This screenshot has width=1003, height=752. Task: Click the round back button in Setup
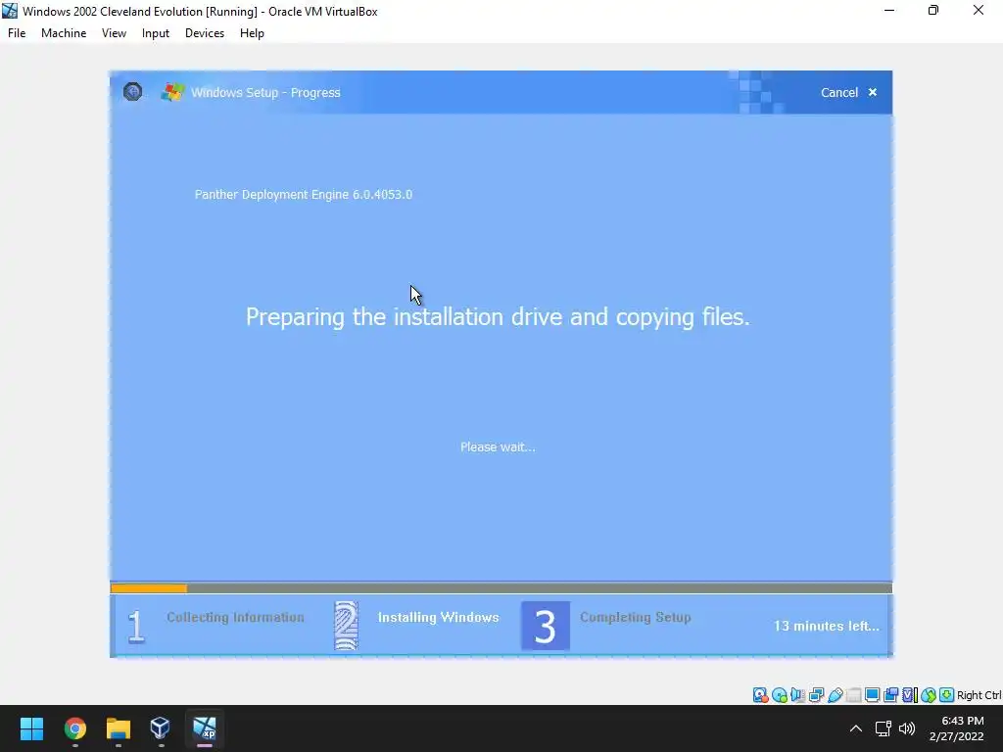click(132, 92)
